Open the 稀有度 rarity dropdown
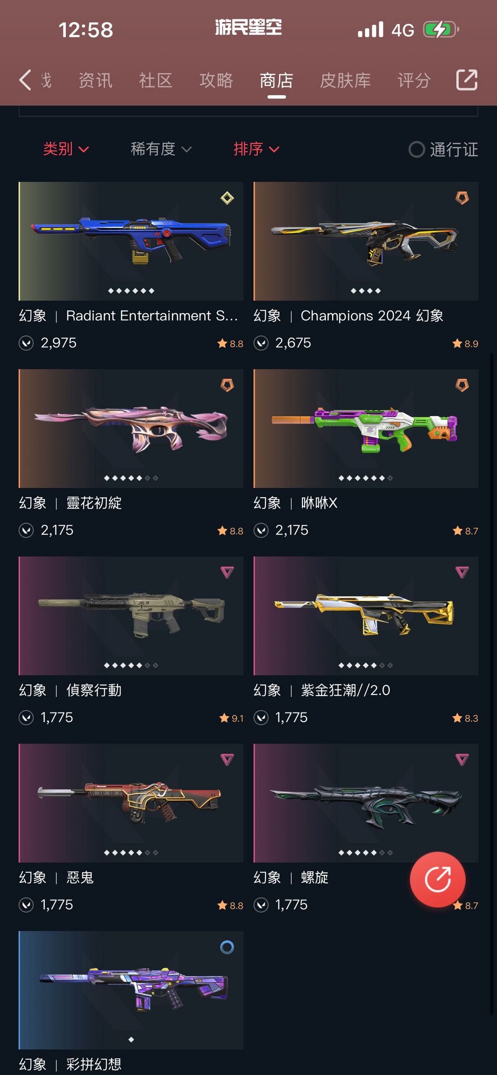 point(161,149)
